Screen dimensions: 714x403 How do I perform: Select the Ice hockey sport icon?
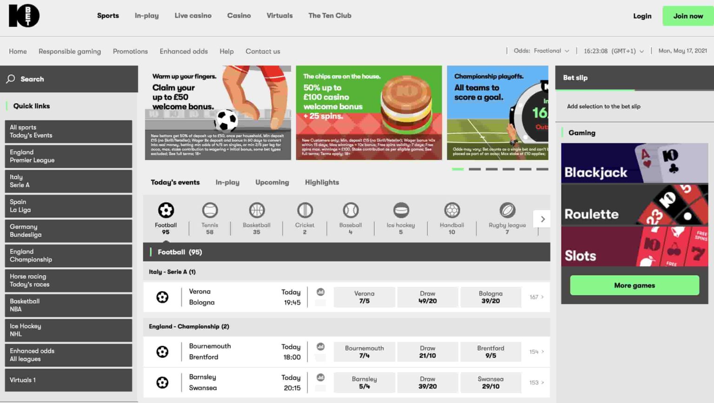coord(401,210)
